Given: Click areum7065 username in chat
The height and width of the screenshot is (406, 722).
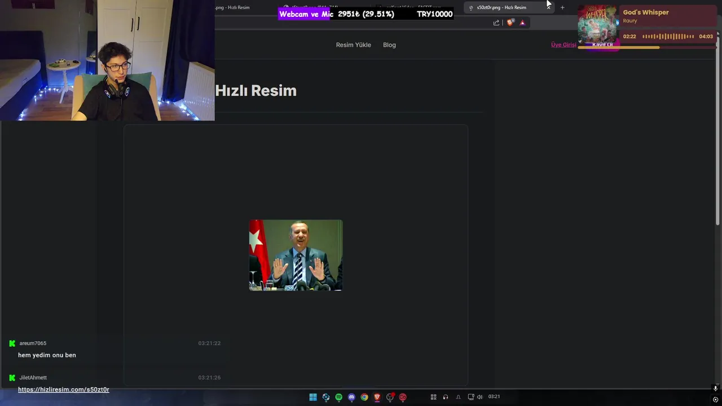Looking at the screenshot, I should [33, 343].
